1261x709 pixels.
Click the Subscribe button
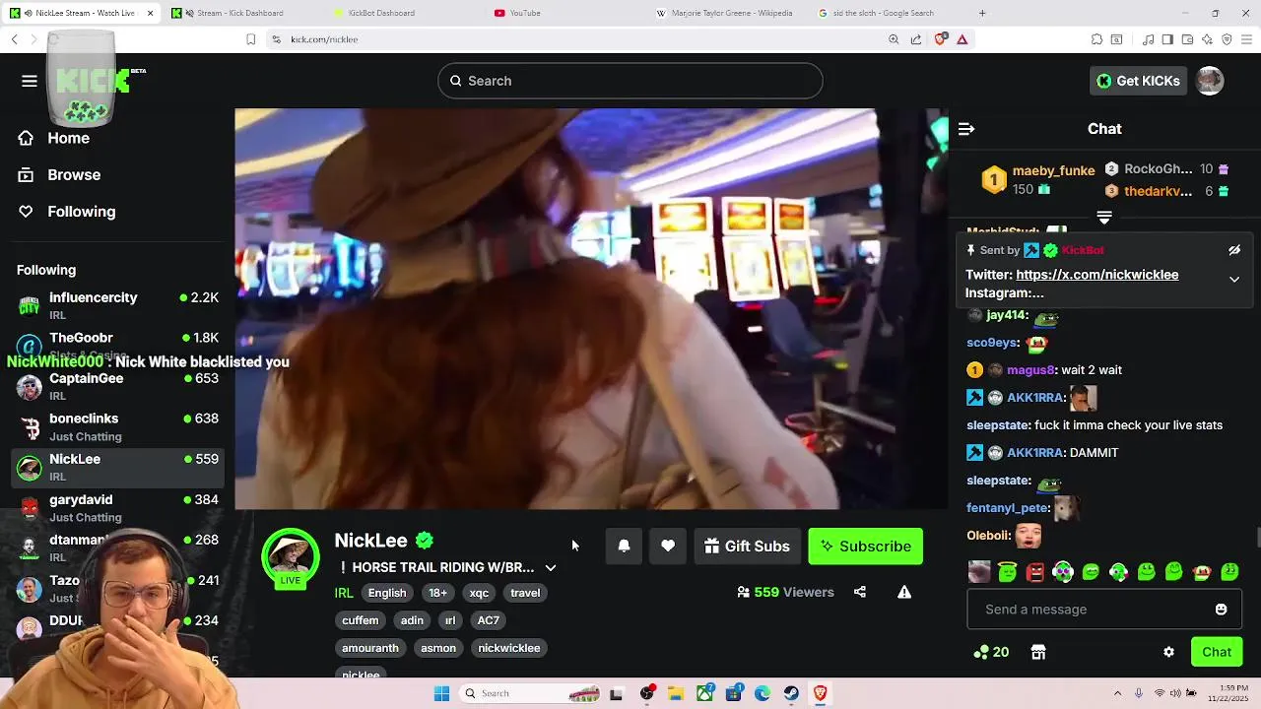[865, 547]
